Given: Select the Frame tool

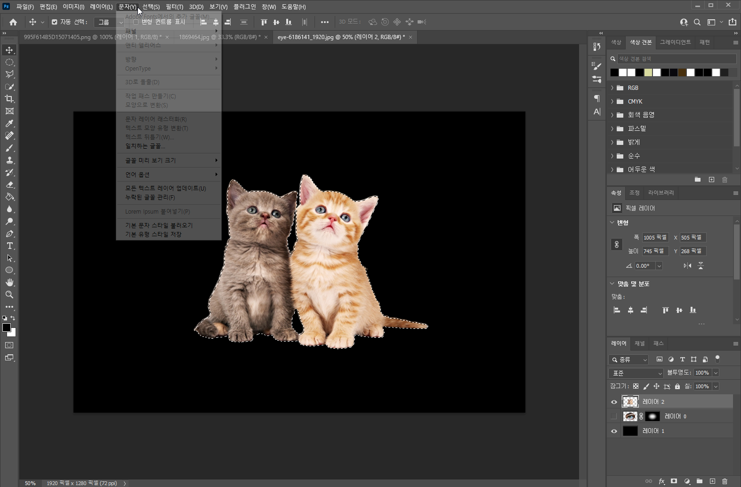Looking at the screenshot, I should (x=9, y=111).
